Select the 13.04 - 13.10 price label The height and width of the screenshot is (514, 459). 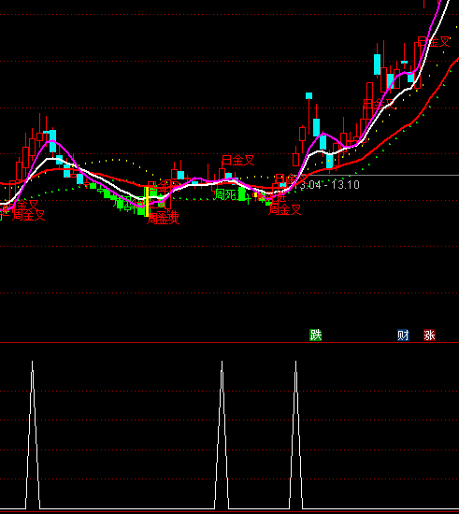[329, 185]
